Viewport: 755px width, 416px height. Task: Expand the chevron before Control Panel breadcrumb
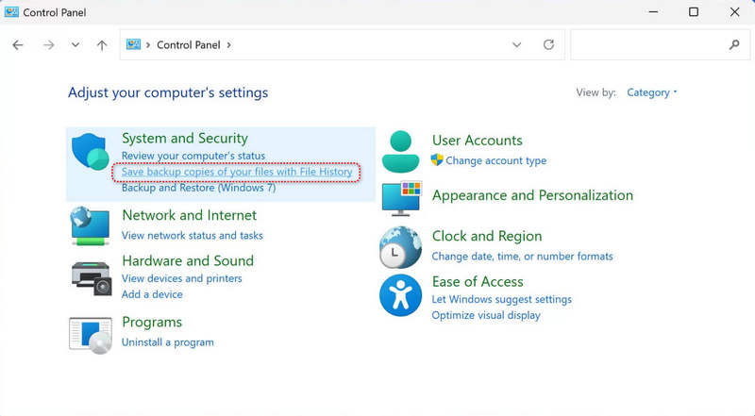coord(148,44)
